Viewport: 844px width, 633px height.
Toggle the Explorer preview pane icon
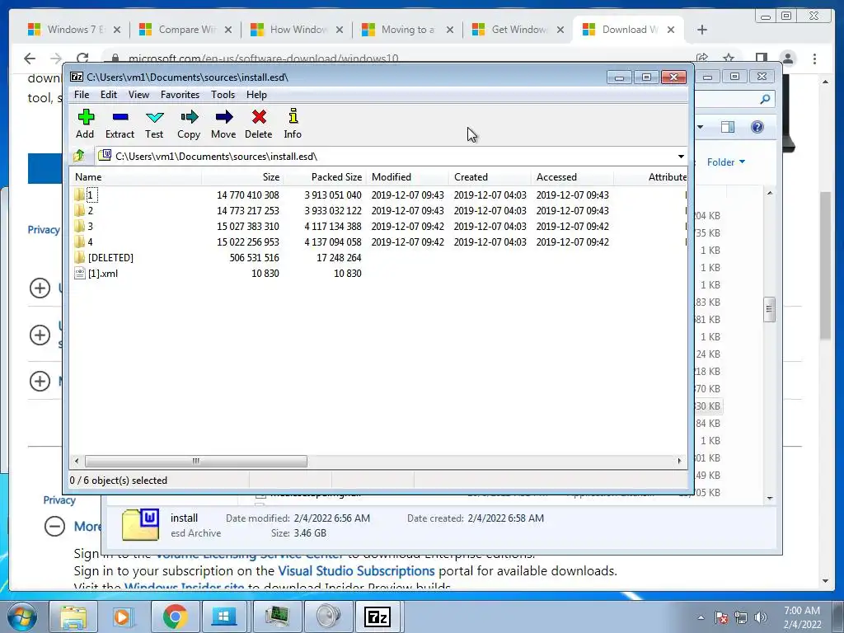pos(728,127)
